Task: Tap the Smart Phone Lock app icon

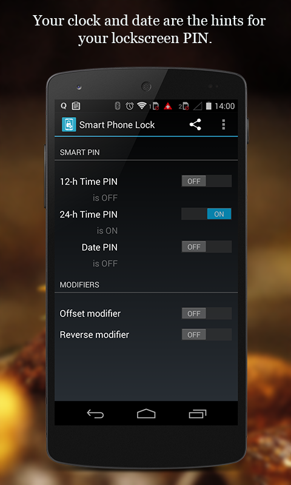Action: click(69, 125)
